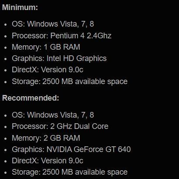179x179 pixels.
Task: Click bullet before Pentium 4 processor
Action: (6, 36)
